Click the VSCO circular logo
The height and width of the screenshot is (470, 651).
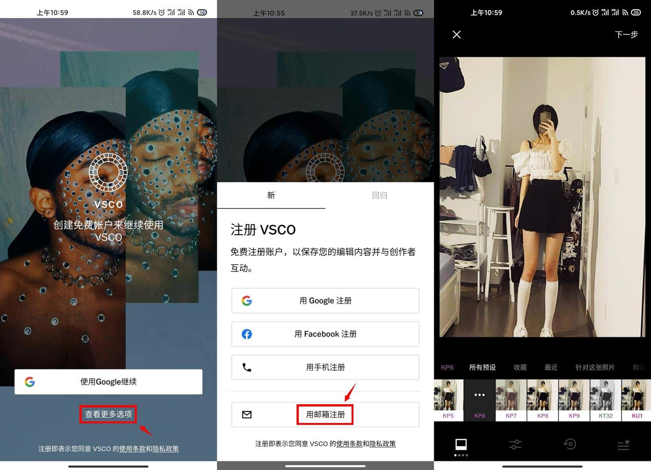point(108,172)
